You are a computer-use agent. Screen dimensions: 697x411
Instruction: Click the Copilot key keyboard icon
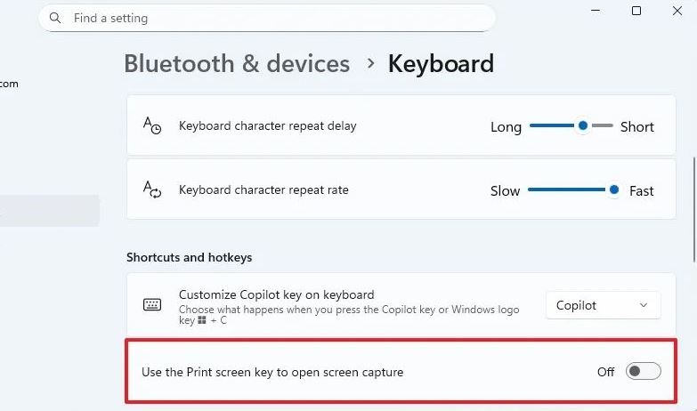coord(152,305)
